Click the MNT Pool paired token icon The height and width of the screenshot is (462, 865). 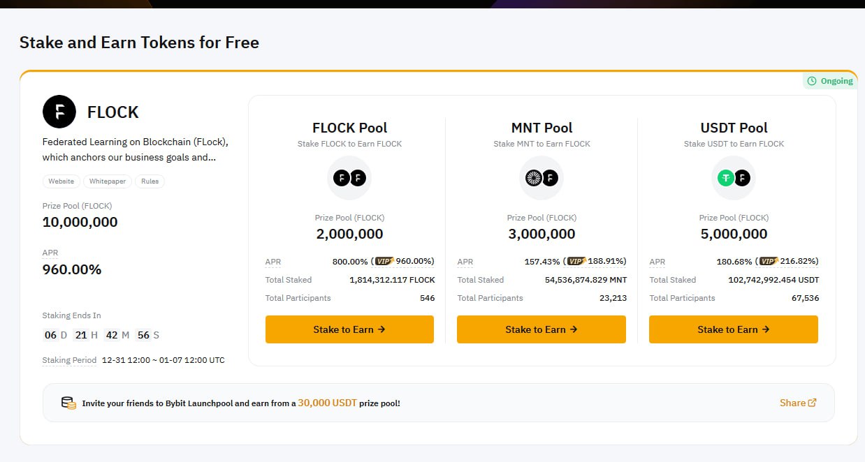541,178
